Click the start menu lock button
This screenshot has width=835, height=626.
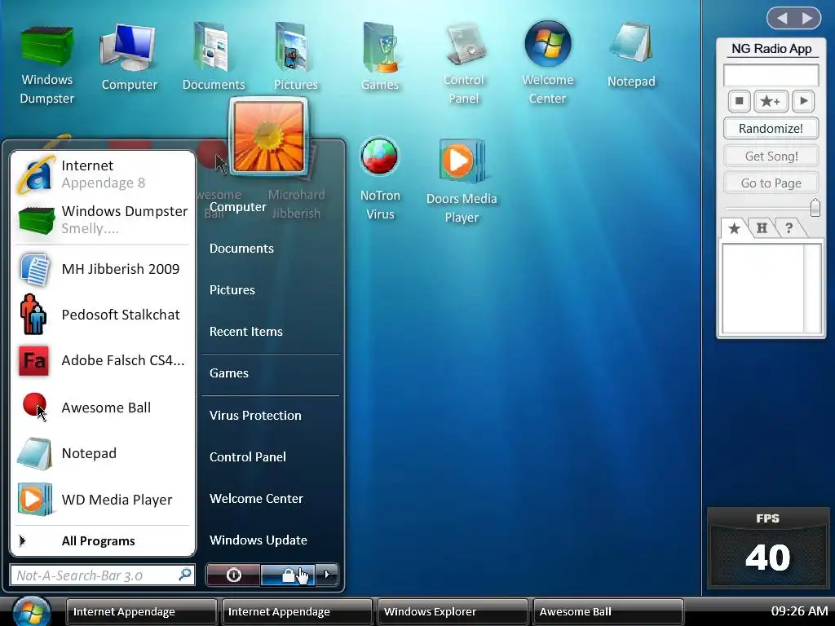pyautogui.click(x=288, y=575)
